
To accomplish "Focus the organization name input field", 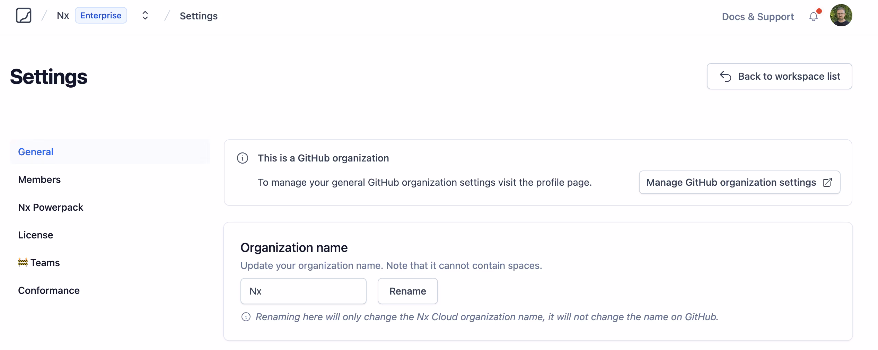I will click(303, 291).
